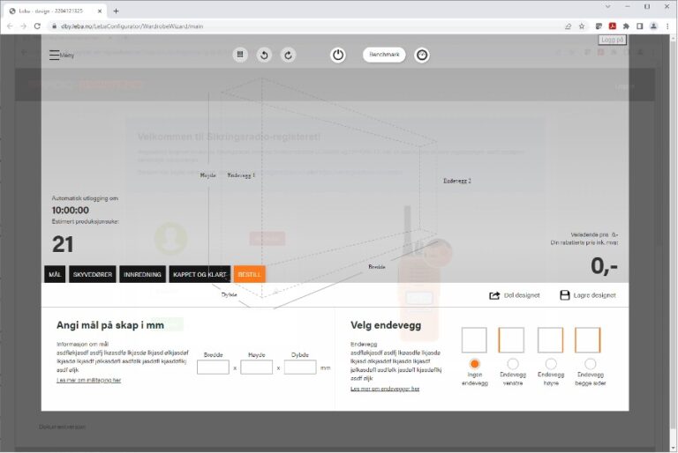Click the Endevegg høyre thumbnail
Screen dimensions: 678x453
pos(550,340)
